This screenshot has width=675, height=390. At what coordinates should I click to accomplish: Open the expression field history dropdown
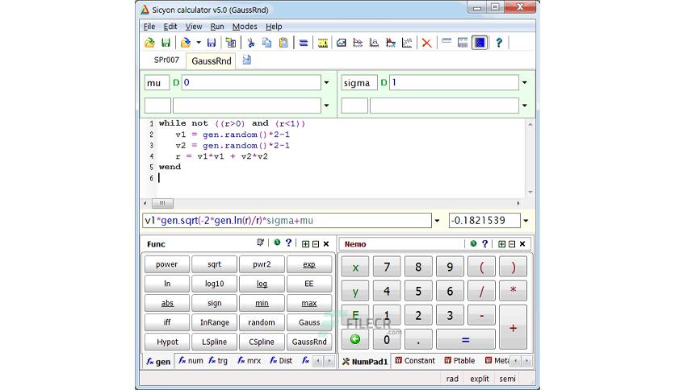tap(437, 221)
